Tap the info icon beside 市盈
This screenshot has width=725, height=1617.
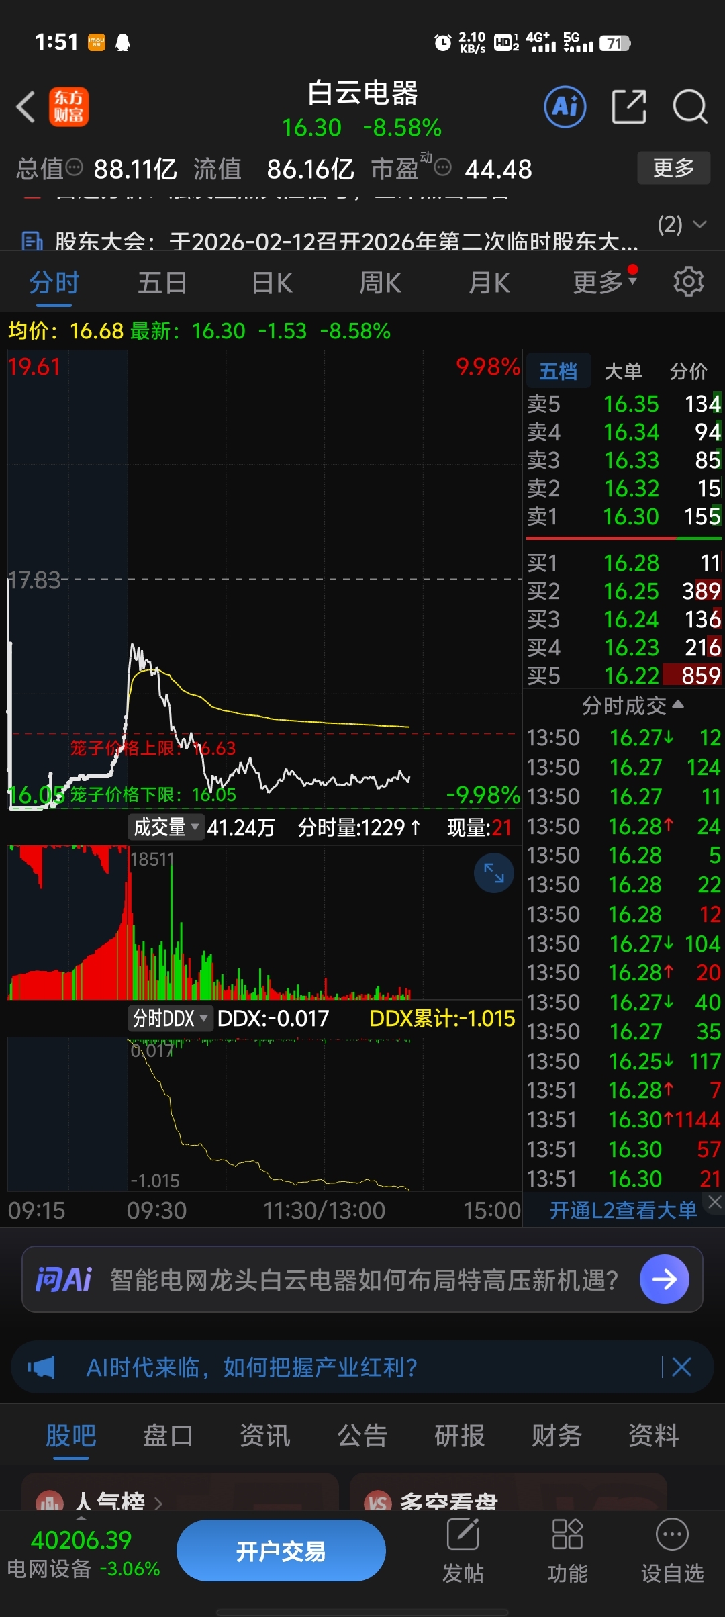click(442, 167)
